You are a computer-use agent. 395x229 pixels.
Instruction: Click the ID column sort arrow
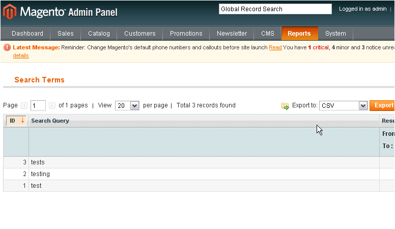point(22,121)
